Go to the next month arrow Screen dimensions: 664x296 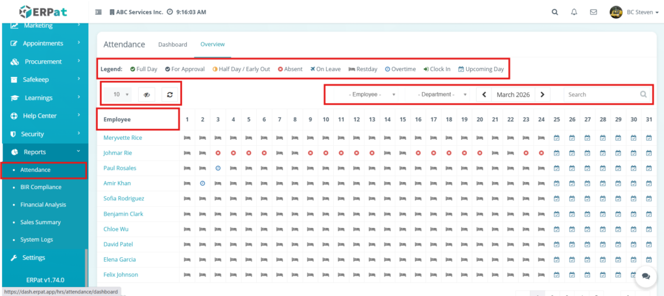[543, 95]
